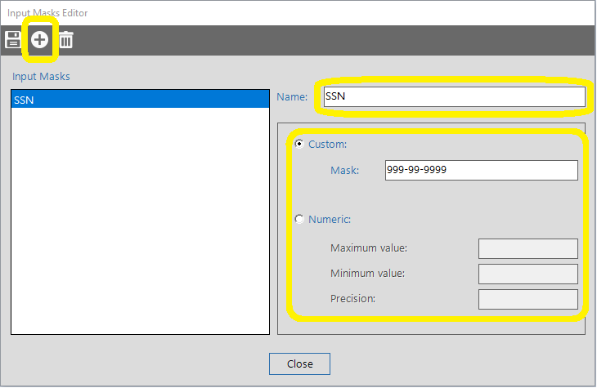Click the Maximum value input box
The width and height of the screenshot is (597, 388).
pos(527,248)
